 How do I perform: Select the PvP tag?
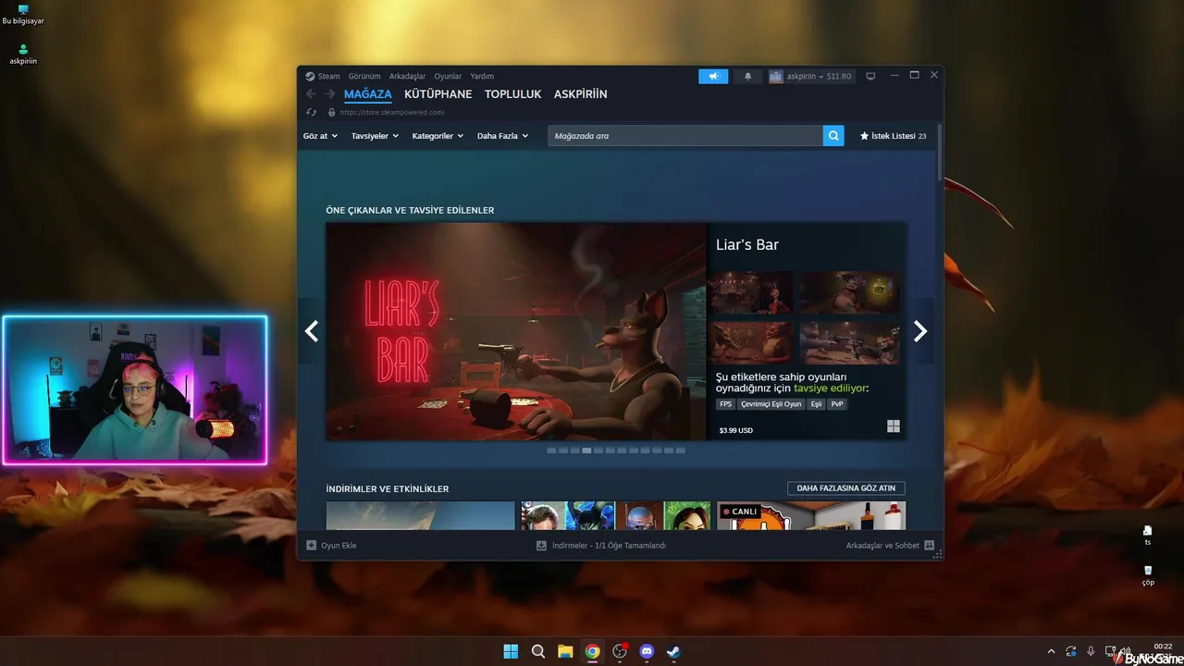click(x=837, y=404)
